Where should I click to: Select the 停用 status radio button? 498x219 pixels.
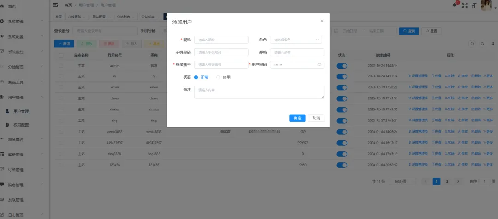coord(219,77)
